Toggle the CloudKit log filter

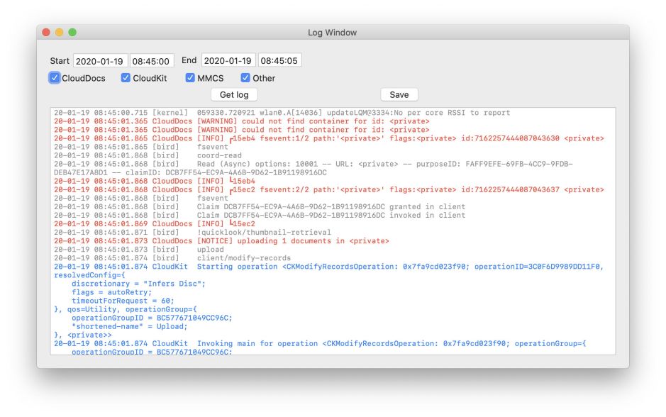click(126, 78)
